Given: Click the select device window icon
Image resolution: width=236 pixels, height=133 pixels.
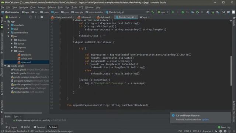Looking at the screenshot, I should (148, 12).
